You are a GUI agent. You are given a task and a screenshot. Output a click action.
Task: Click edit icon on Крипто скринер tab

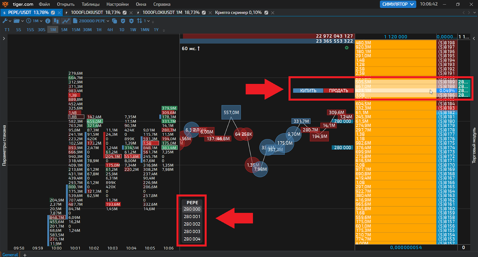(266, 13)
